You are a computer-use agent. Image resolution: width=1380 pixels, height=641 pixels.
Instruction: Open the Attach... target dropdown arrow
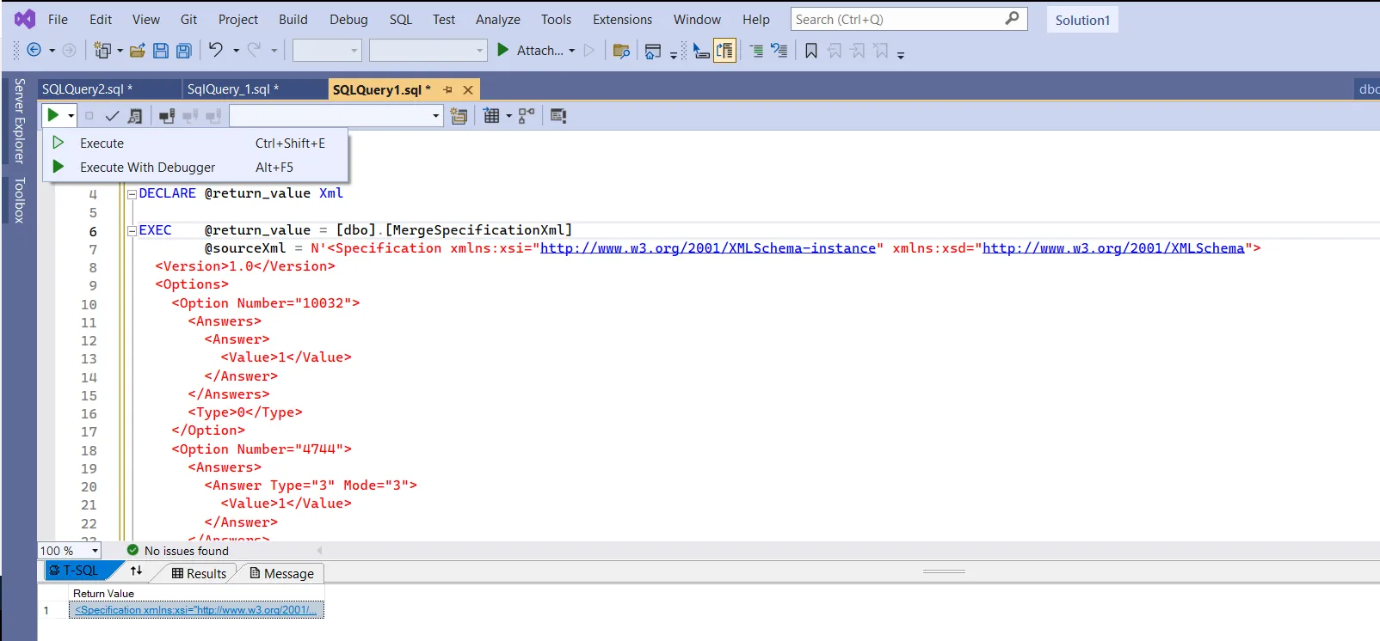tap(572, 51)
